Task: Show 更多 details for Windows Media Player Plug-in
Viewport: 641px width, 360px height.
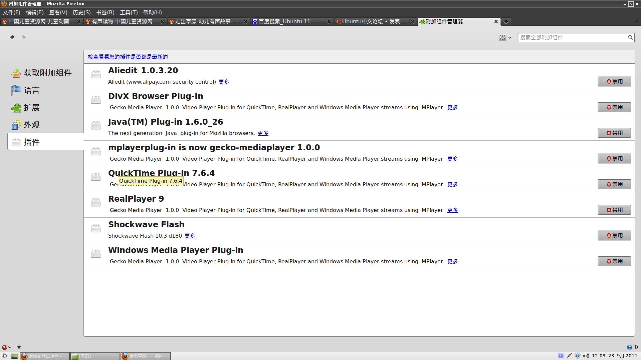Action: 452,261
